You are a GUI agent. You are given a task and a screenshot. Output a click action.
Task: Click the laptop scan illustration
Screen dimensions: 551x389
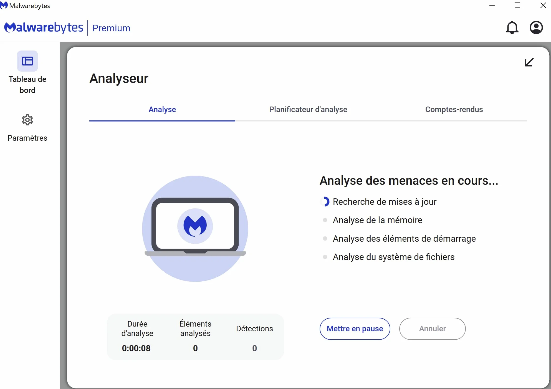click(x=195, y=229)
